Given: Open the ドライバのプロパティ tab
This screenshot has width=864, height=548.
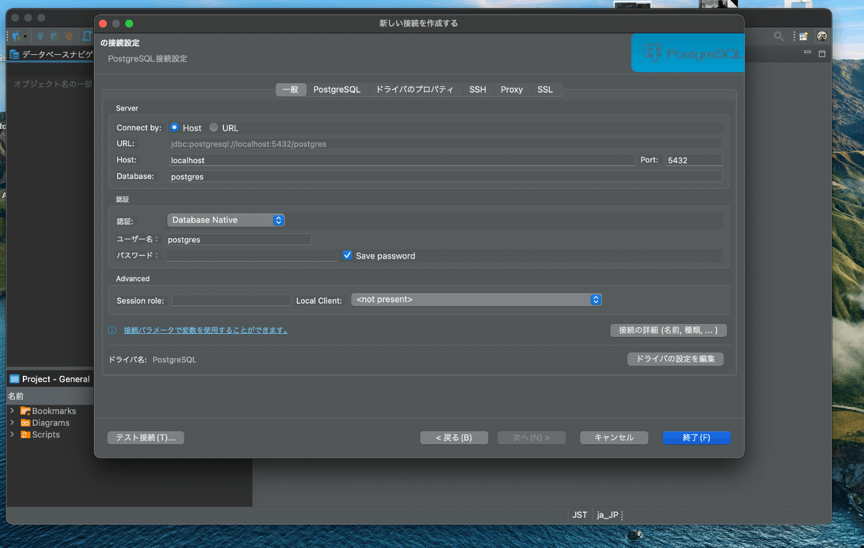Looking at the screenshot, I should [415, 89].
